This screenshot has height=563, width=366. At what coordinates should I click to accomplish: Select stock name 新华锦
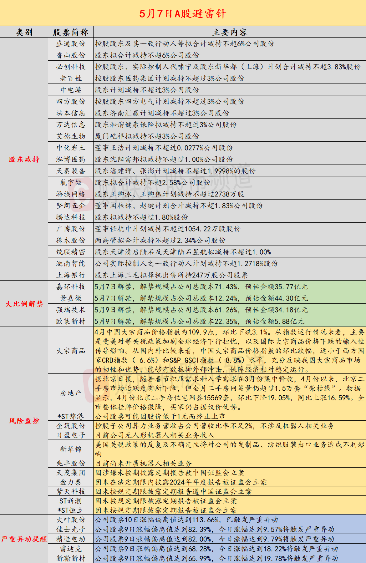[71, 449]
